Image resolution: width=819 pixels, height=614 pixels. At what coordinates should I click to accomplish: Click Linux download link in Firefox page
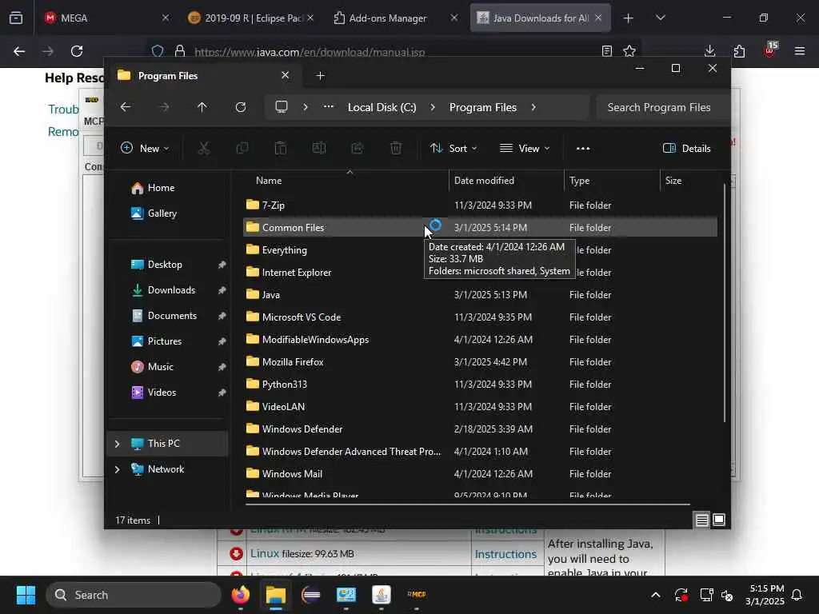click(x=264, y=553)
